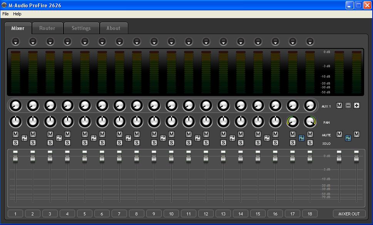373x225 pixels.
Task: Click the AUX 1 minus icon
Action: 348,106
